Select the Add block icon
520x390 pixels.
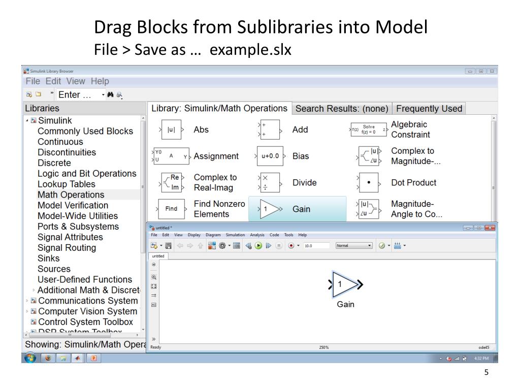[270, 129]
